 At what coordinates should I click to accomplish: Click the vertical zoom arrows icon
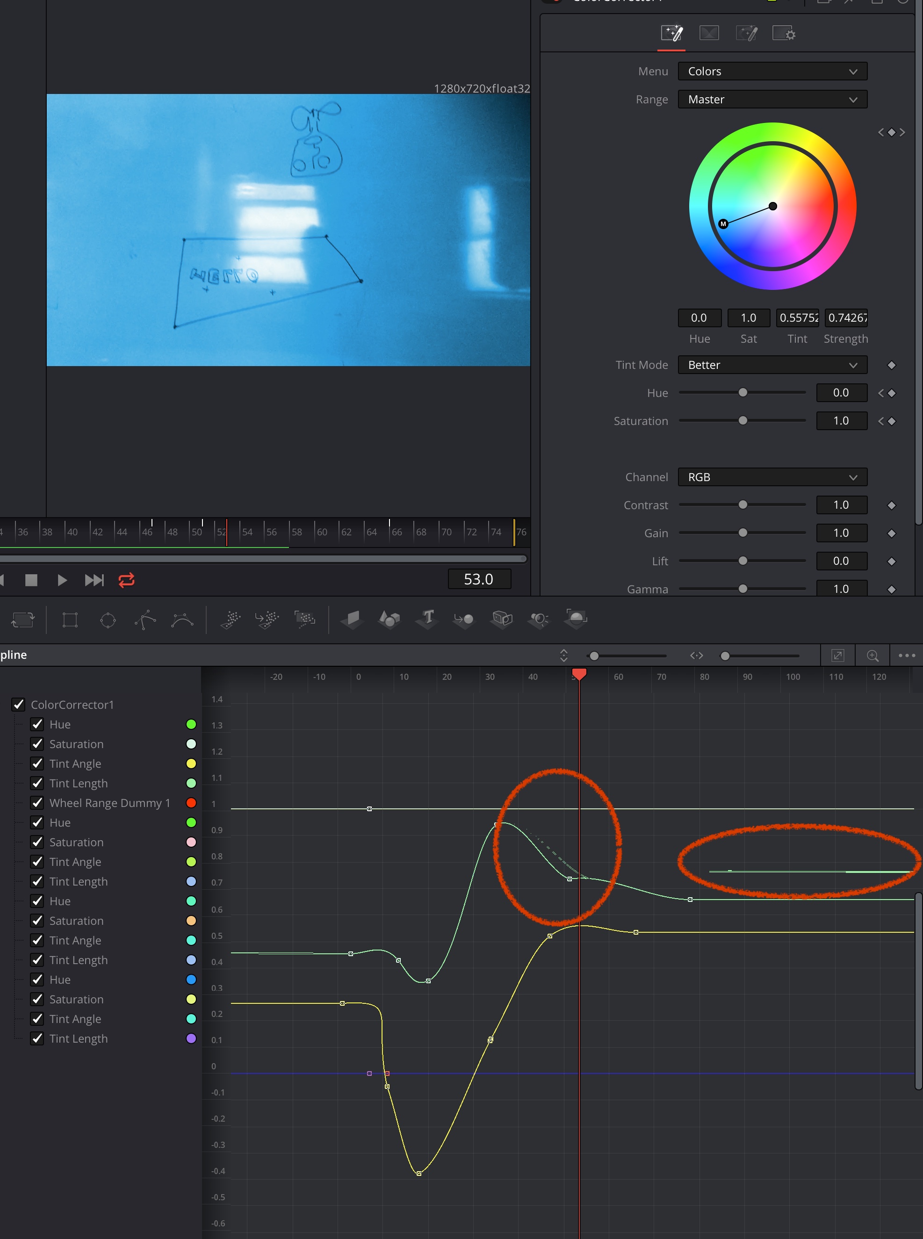[x=564, y=655]
